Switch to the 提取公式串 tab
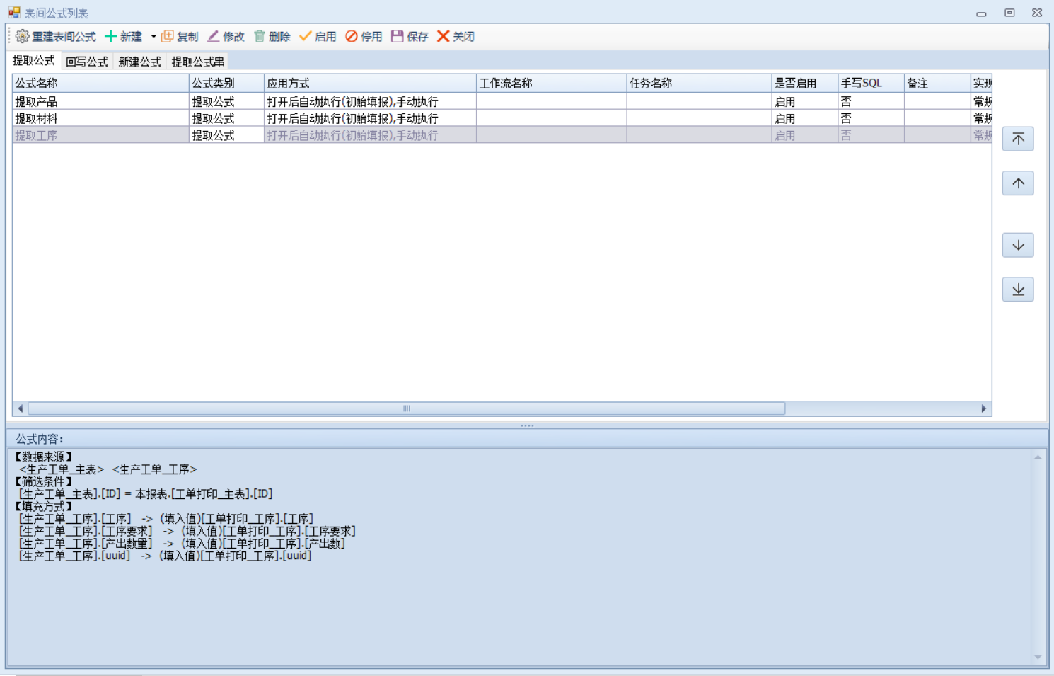Screen dimensions: 1054x676 [x=198, y=62]
